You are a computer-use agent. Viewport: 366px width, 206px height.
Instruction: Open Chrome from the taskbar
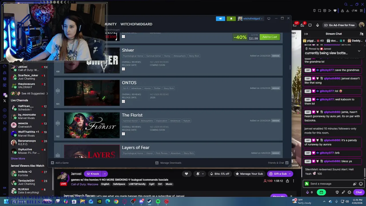coord(116,202)
